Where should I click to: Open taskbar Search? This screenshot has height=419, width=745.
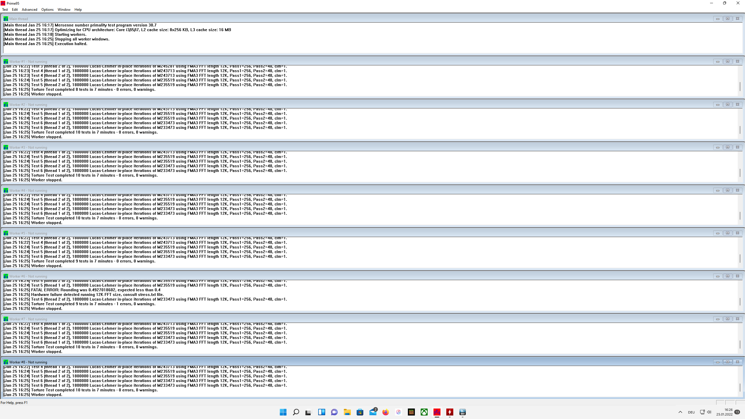(296, 412)
